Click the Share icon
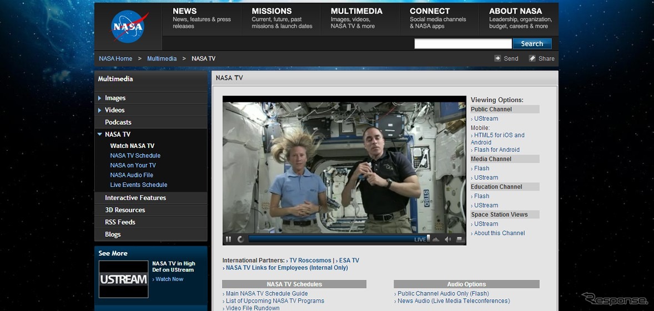The image size is (654, 311). [x=532, y=58]
